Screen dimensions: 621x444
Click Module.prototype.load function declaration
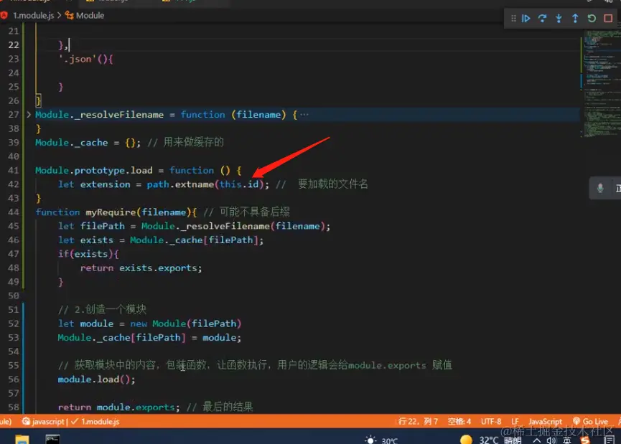click(139, 170)
